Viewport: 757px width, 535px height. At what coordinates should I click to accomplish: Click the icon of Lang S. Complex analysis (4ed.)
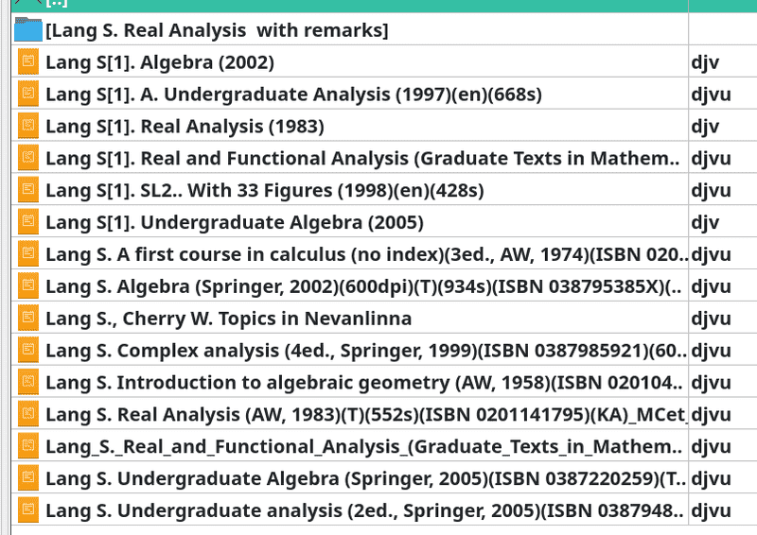[x=28, y=351]
